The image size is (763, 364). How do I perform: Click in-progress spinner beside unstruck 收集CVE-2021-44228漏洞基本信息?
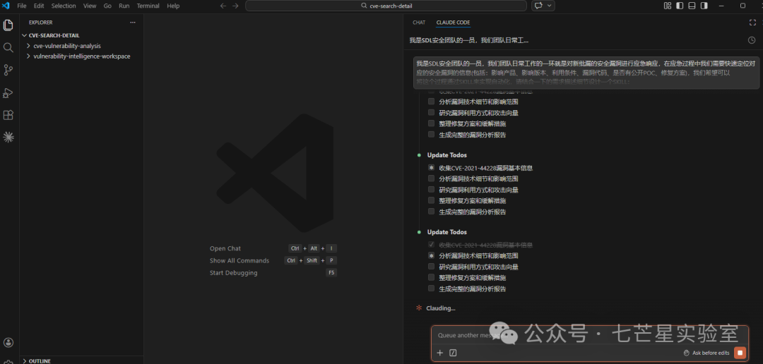tap(431, 168)
